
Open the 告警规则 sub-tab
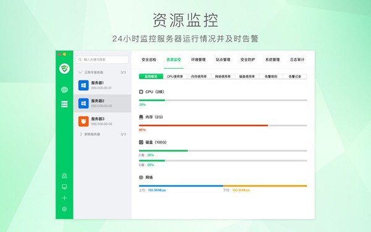(x=271, y=77)
